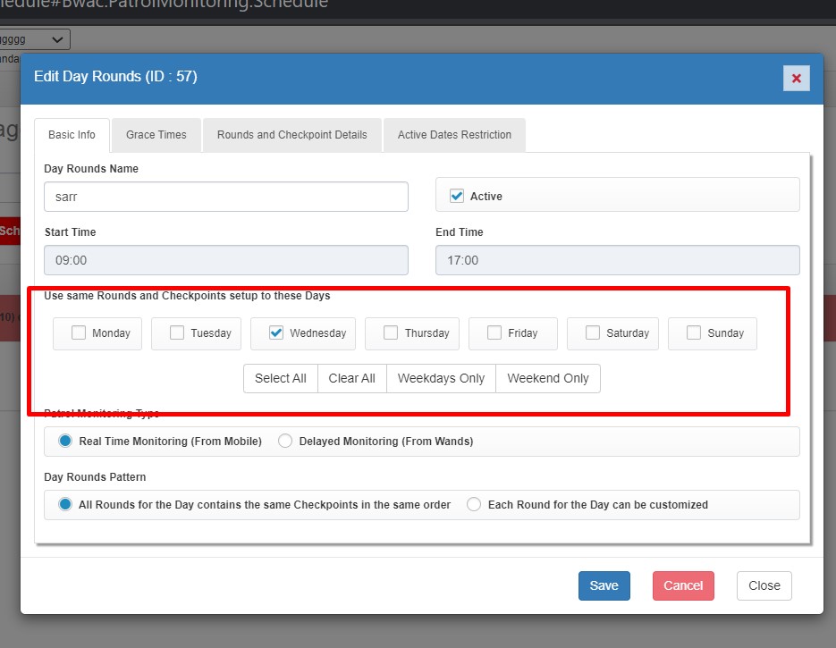Uncheck the Active checkbox
The width and height of the screenshot is (836, 648).
pos(457,196)
